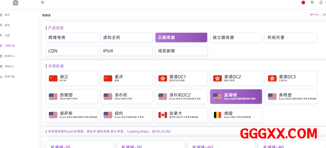This screenshot has height=148, width=326.
Task: Select the 跨境电商 product type
Action: (x=72, y=37)
